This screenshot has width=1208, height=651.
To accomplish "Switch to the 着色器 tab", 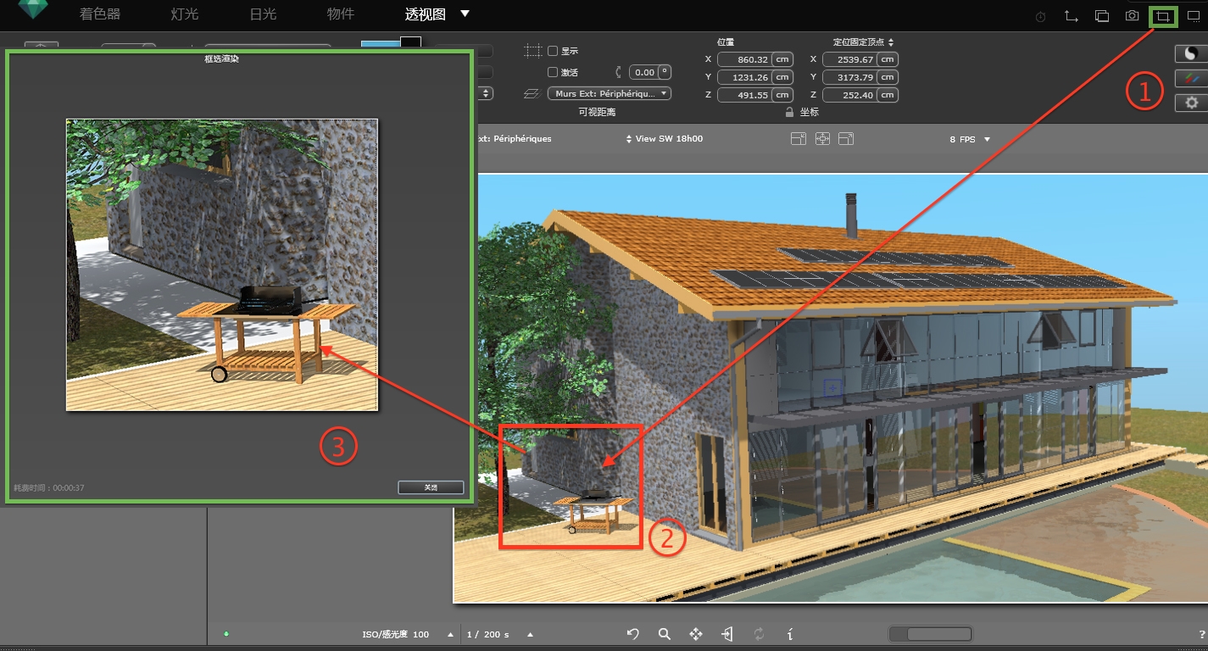I will click(x=100, y=14).
